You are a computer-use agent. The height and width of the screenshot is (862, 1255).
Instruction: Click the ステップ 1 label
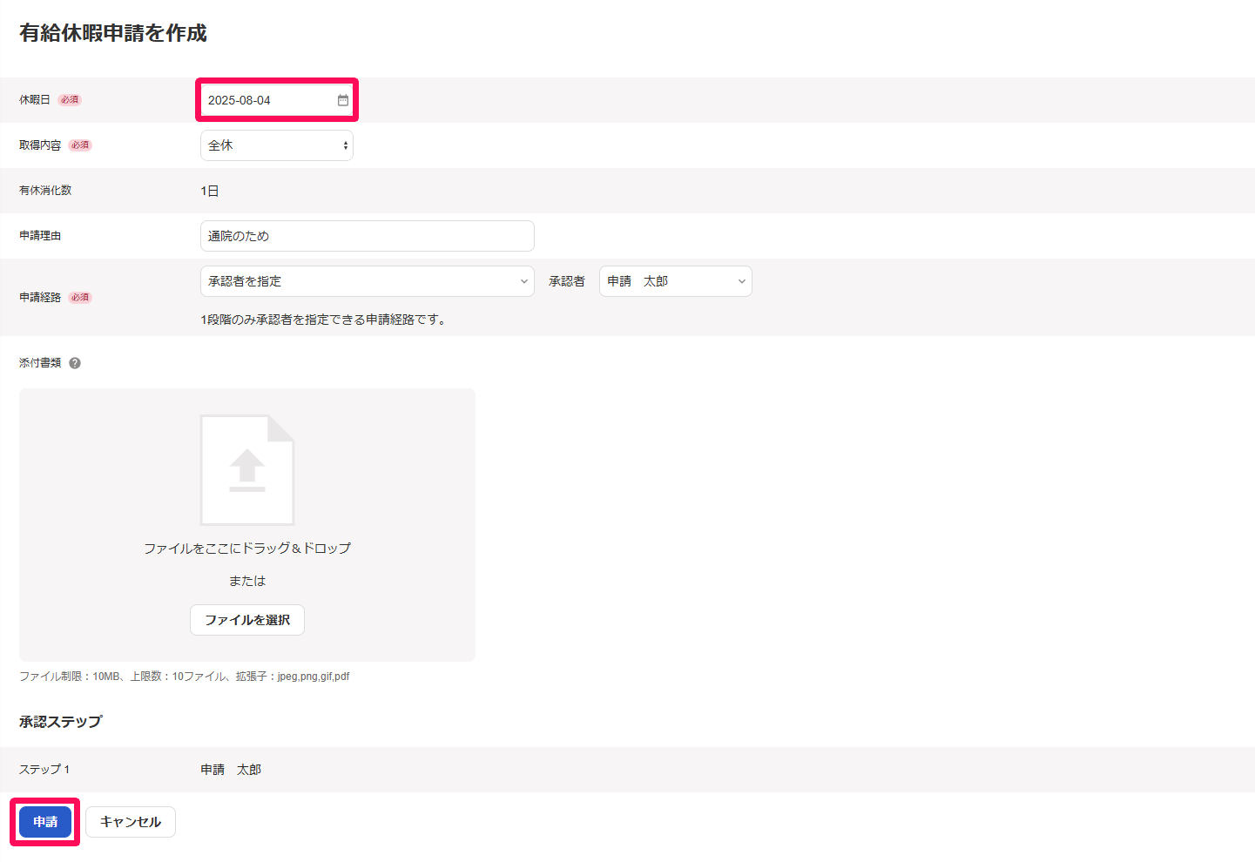coord(44,770)
